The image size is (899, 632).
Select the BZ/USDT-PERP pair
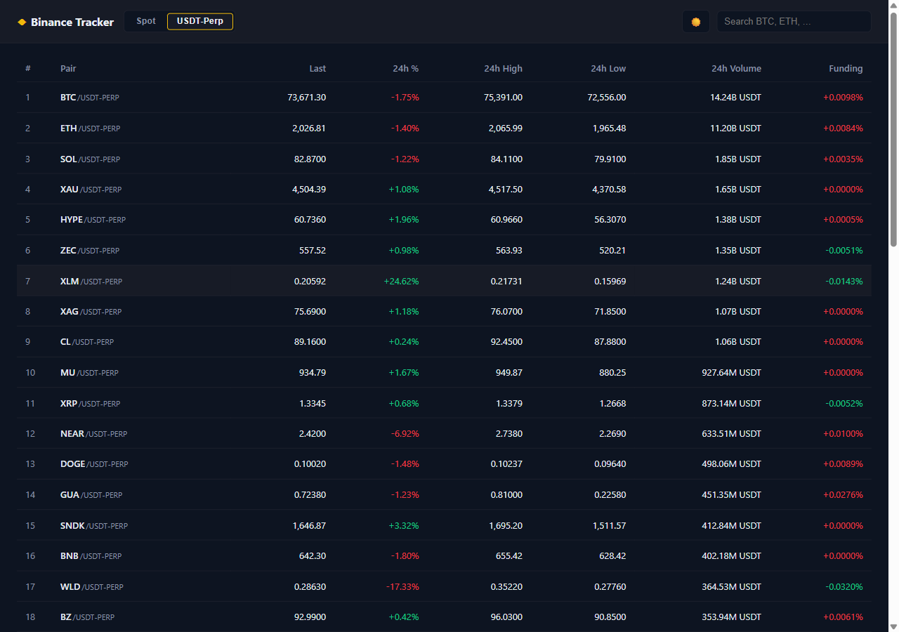[87, 617]
